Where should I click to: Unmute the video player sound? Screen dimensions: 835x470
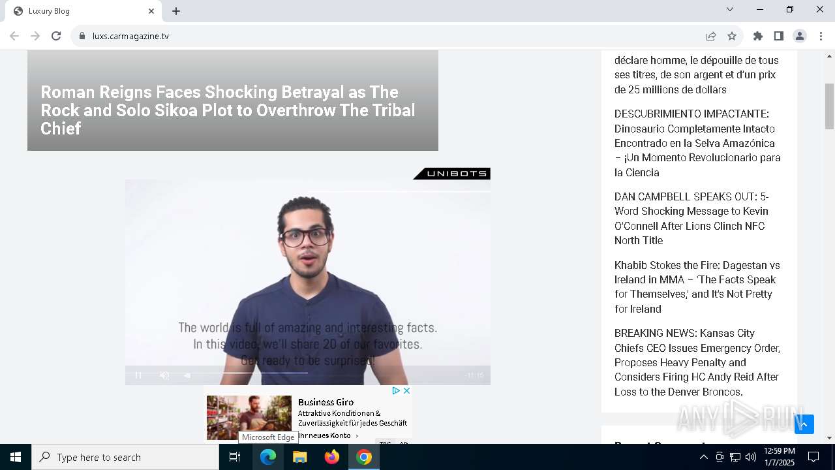click(164, 375)
